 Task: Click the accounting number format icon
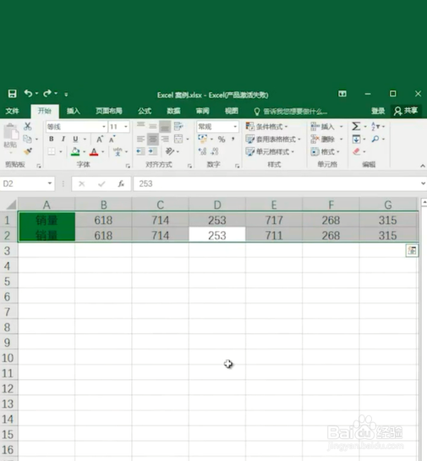[x=202, y=139]
